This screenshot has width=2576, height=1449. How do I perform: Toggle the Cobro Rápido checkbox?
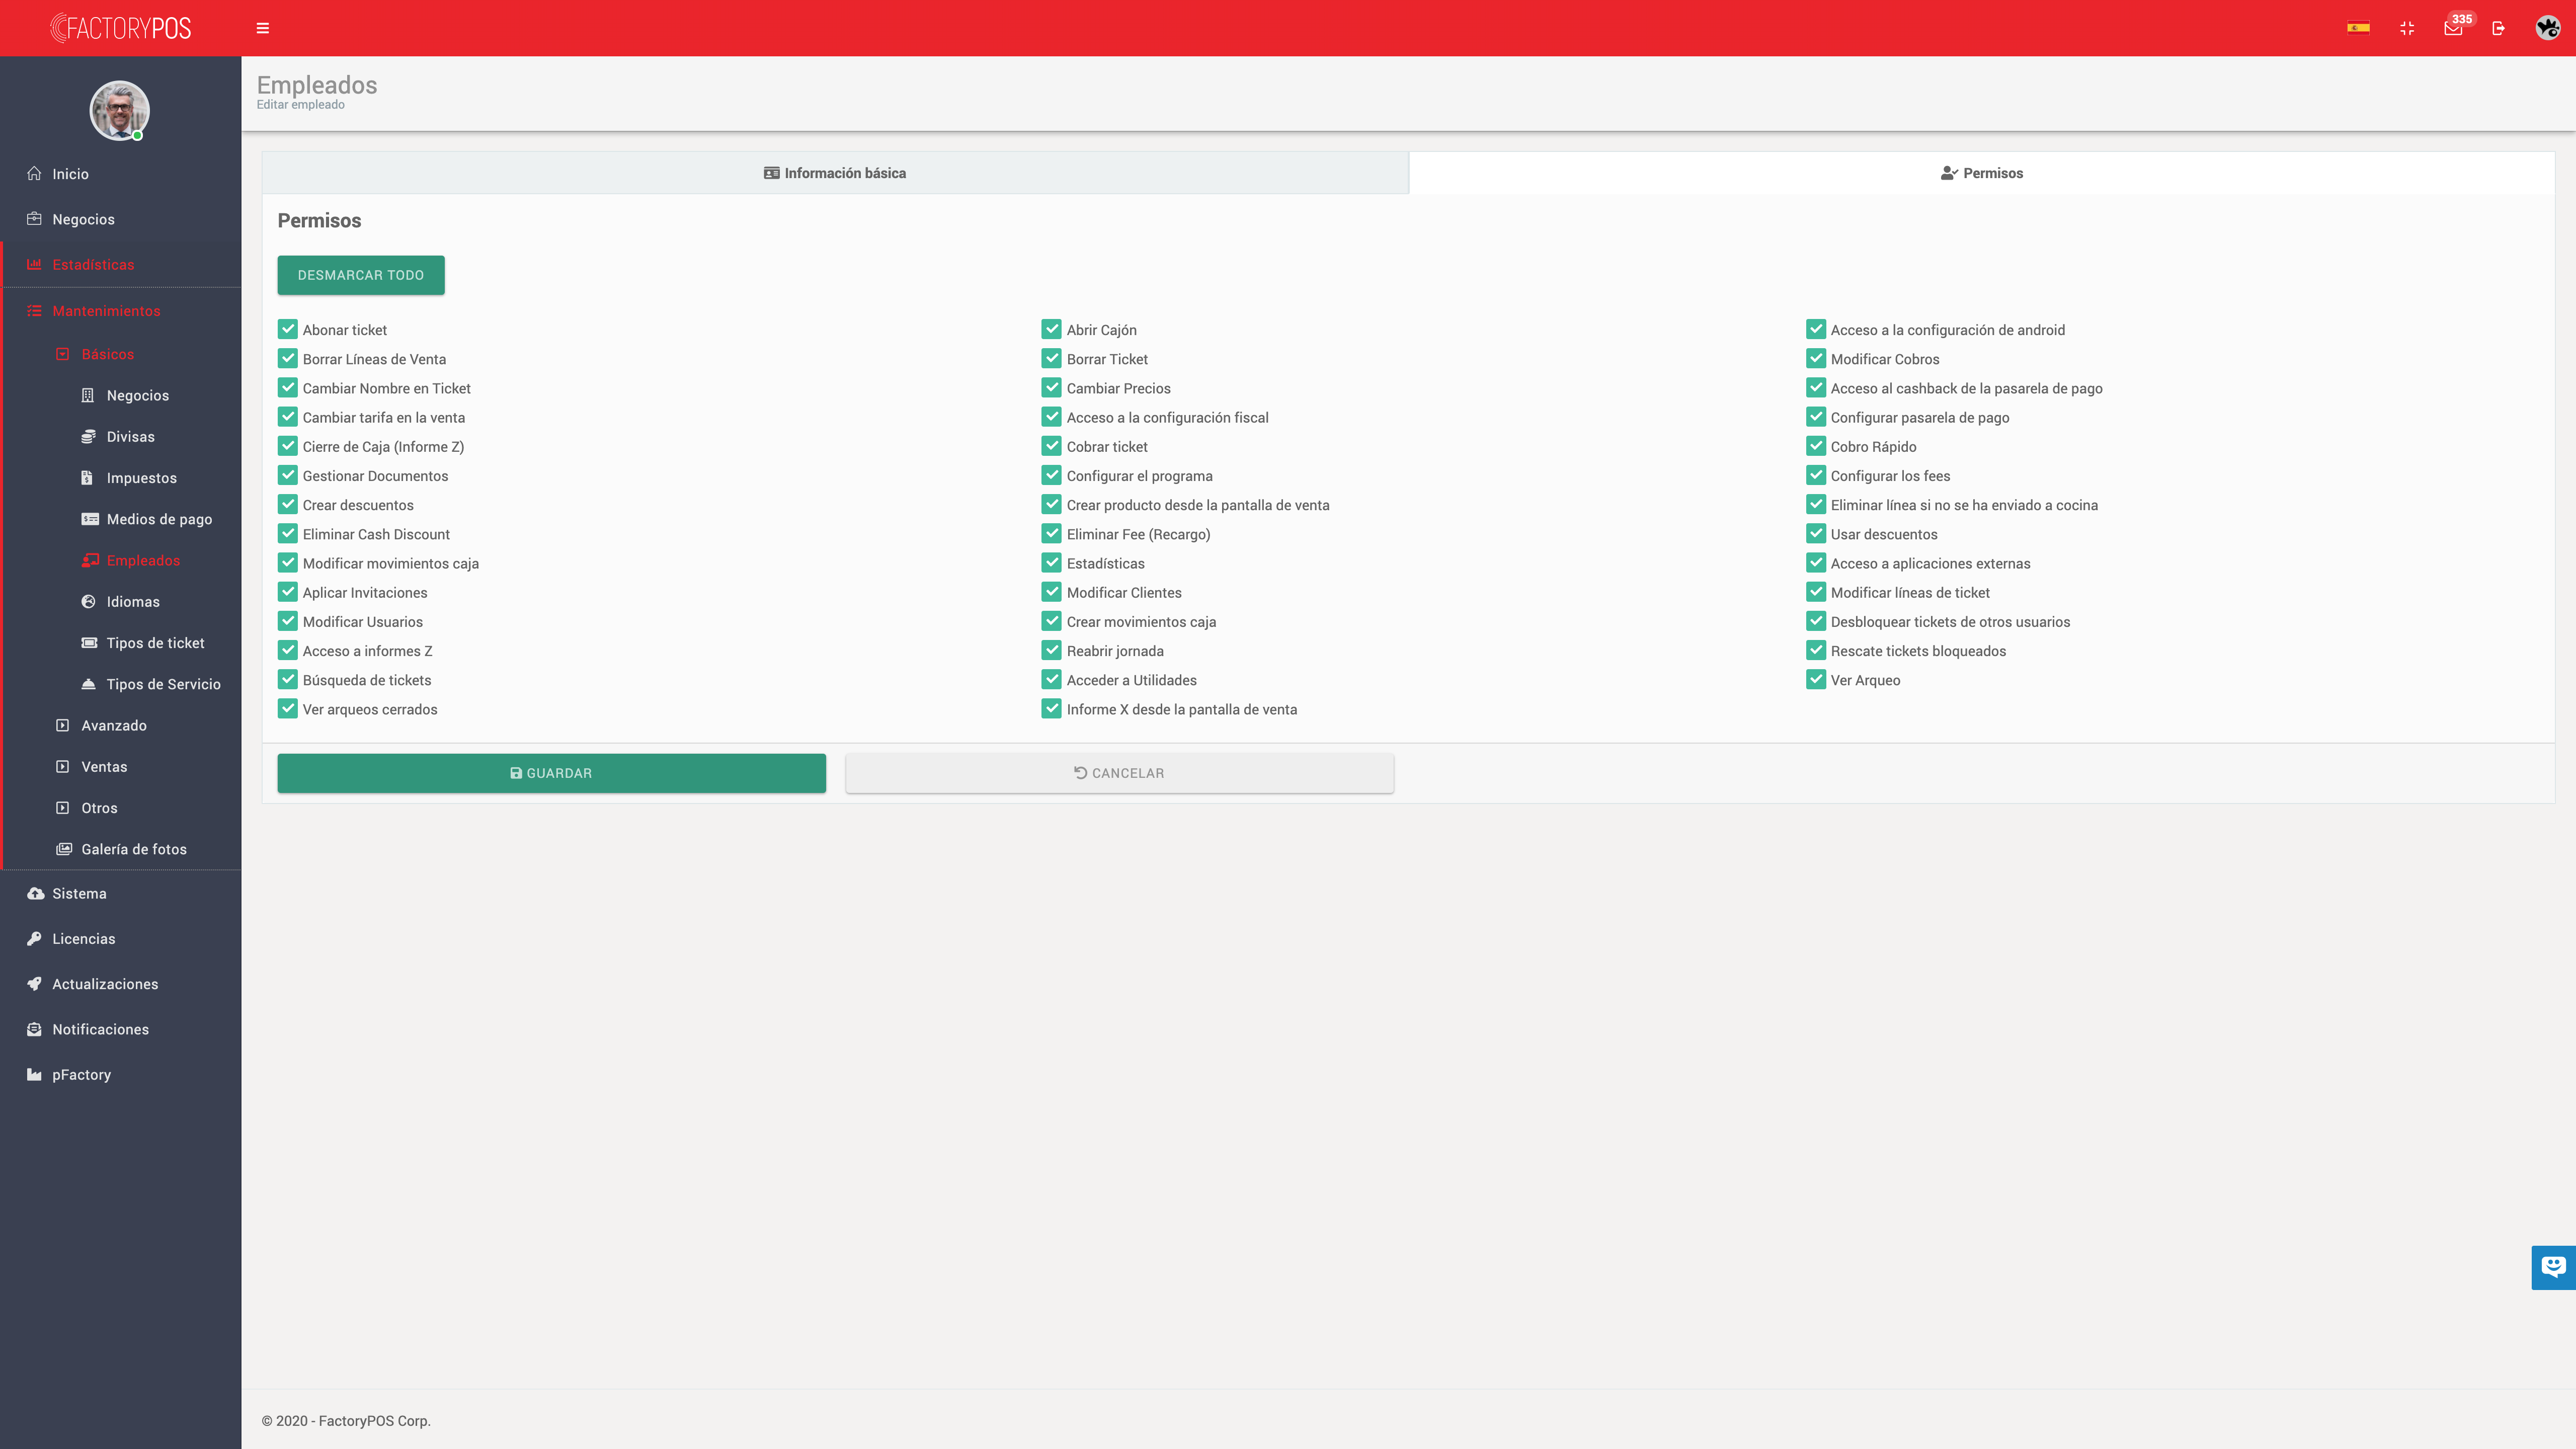(x=1816, y=446)
